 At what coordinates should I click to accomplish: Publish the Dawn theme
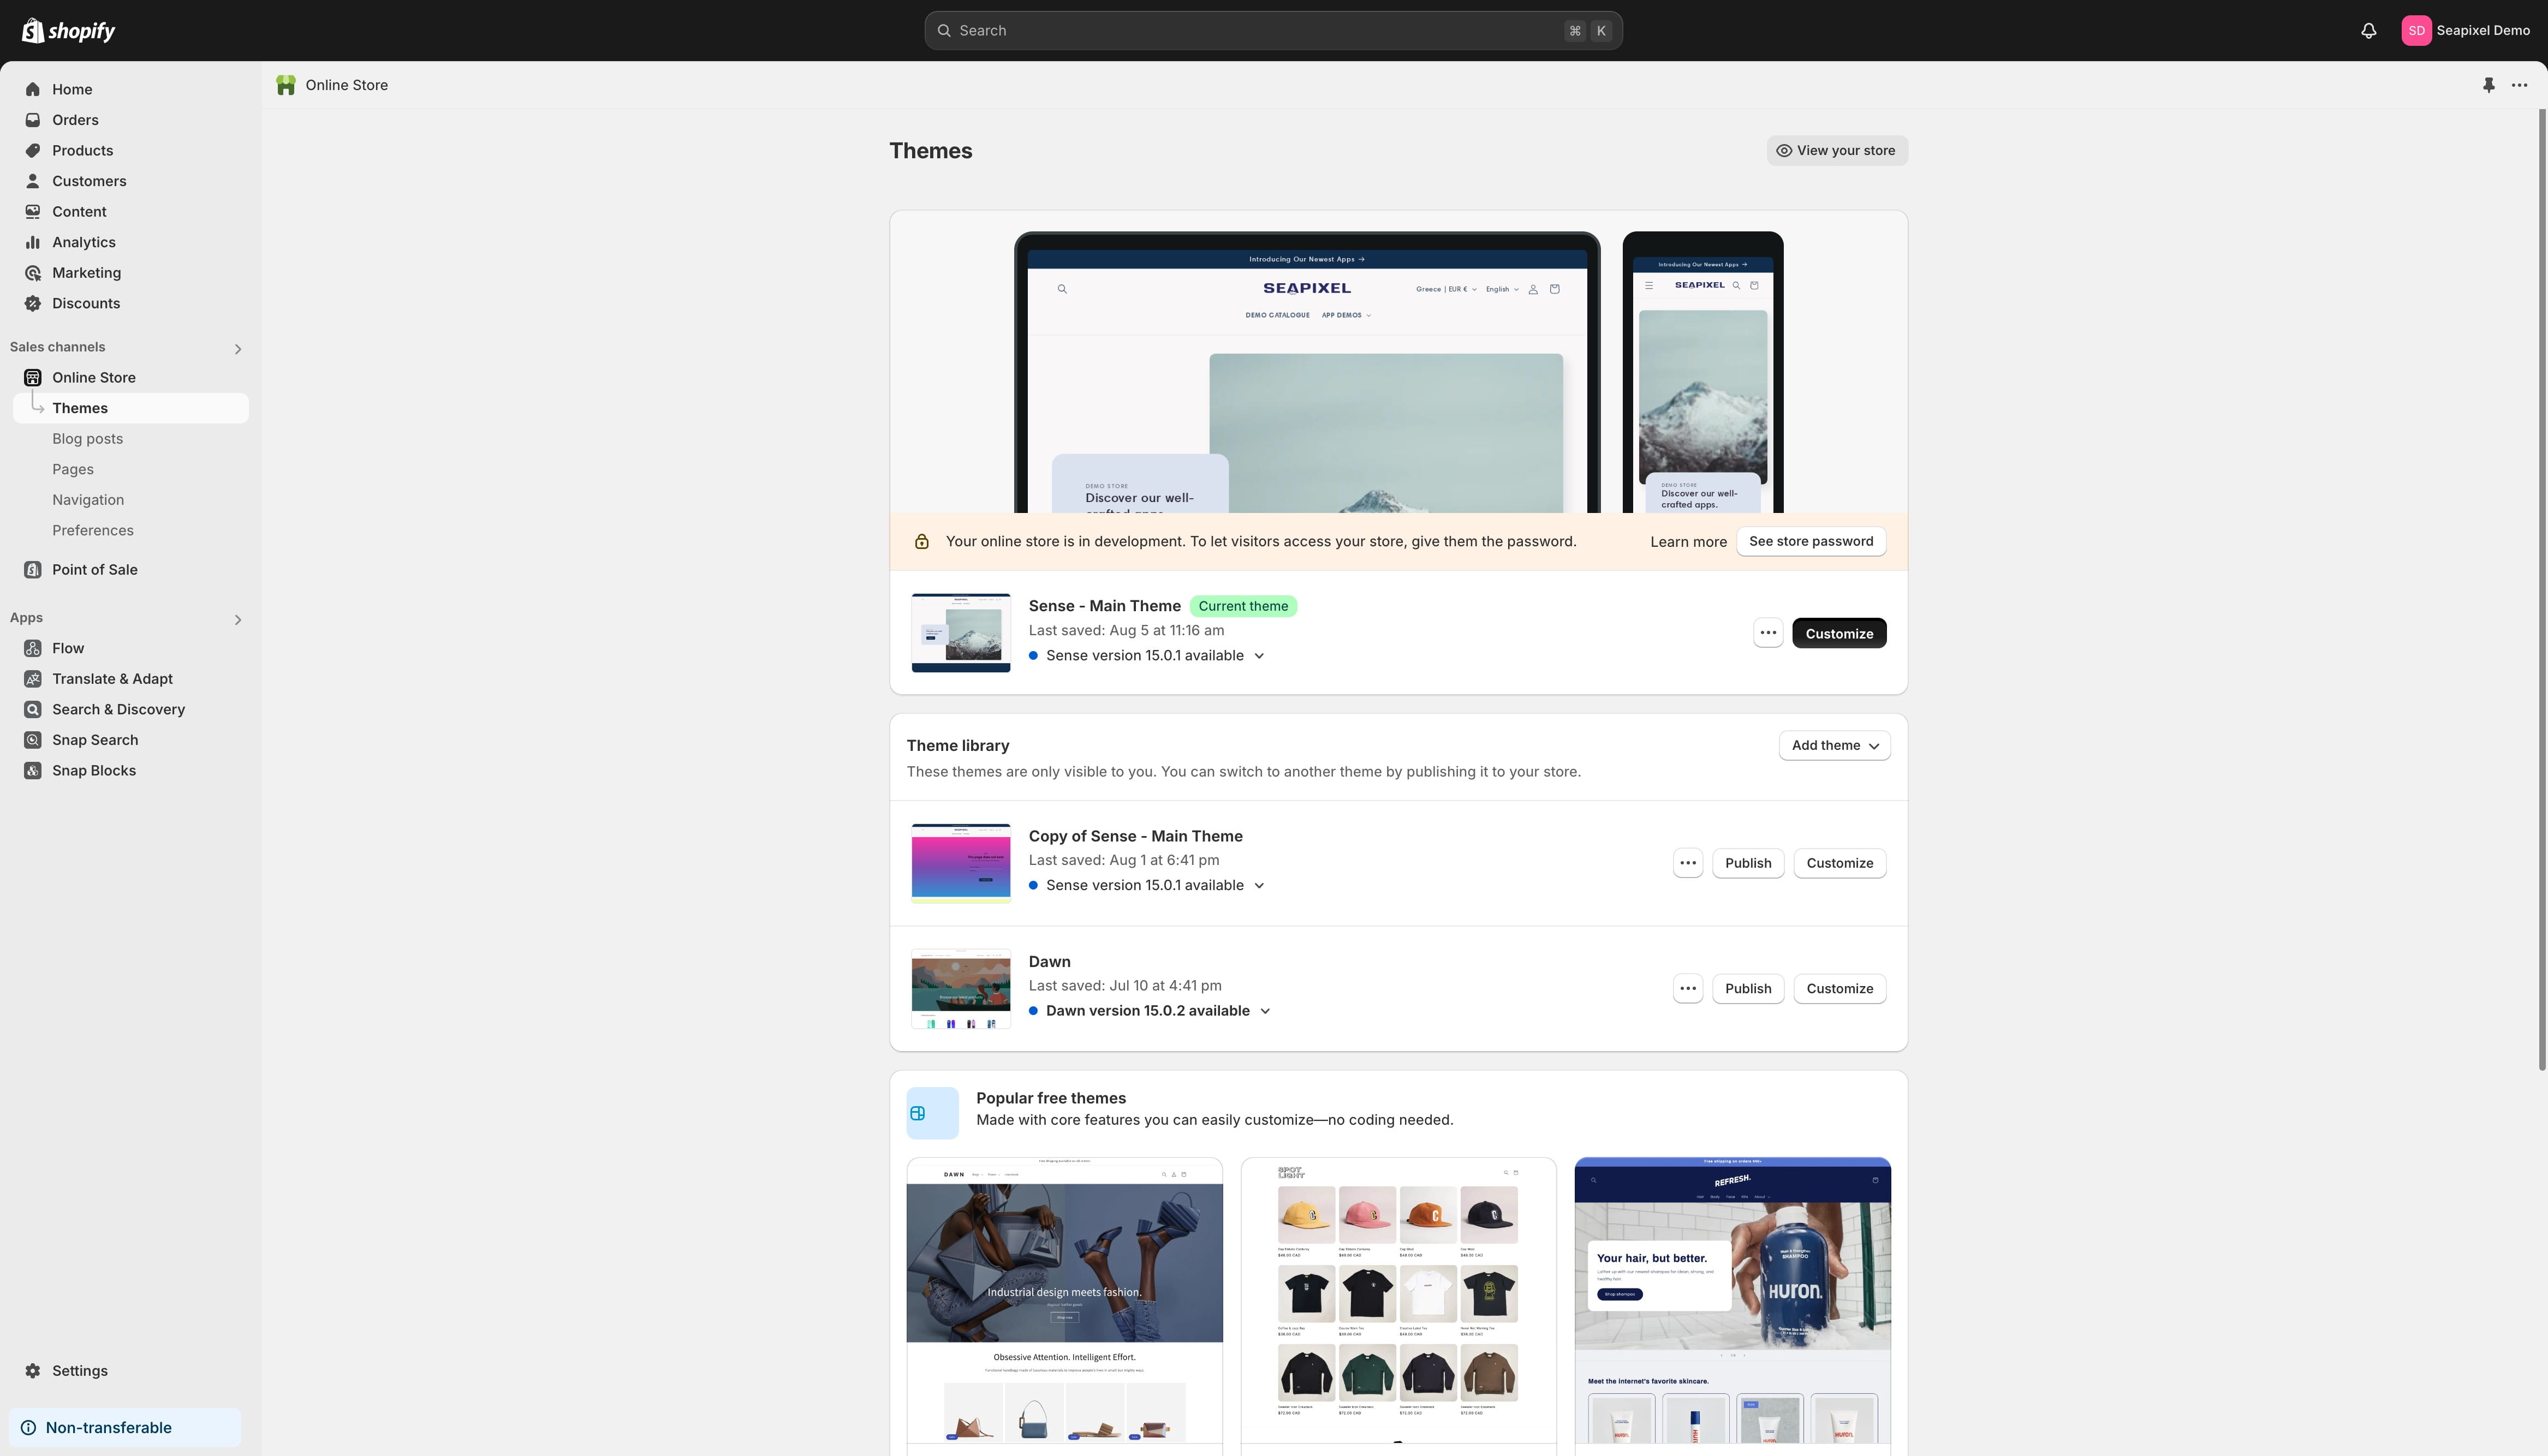coord(1748,988)
